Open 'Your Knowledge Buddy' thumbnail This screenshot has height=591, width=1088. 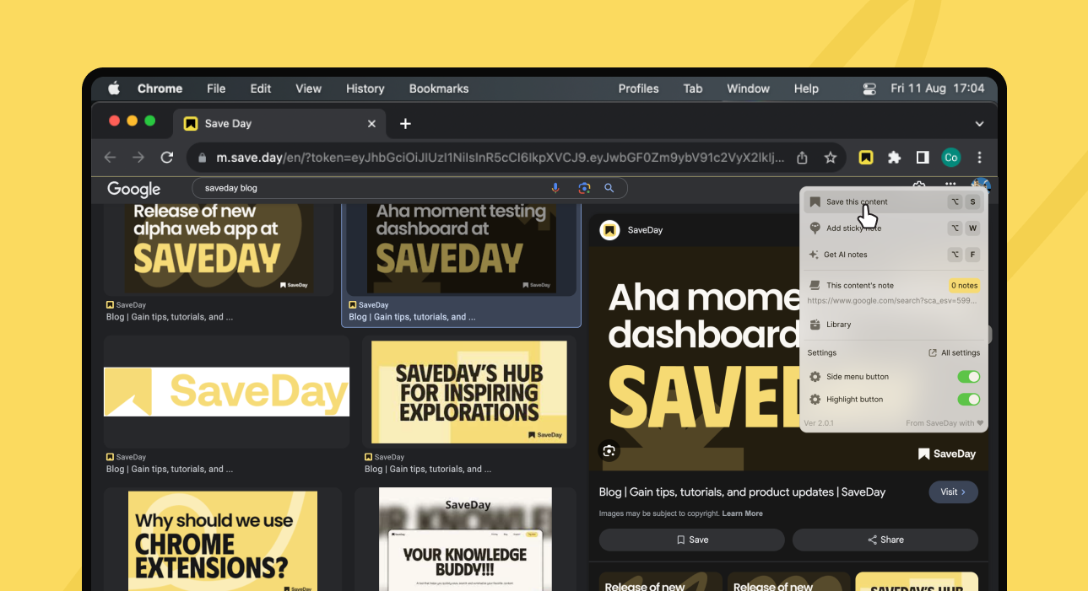coord(465,538)
